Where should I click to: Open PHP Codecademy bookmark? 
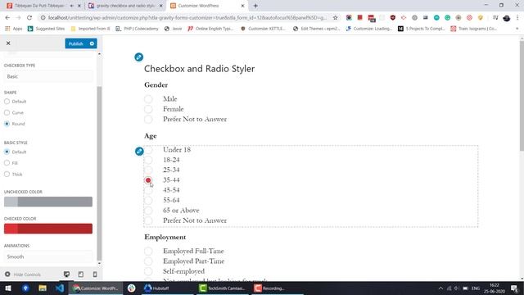(x=137, y=29)
